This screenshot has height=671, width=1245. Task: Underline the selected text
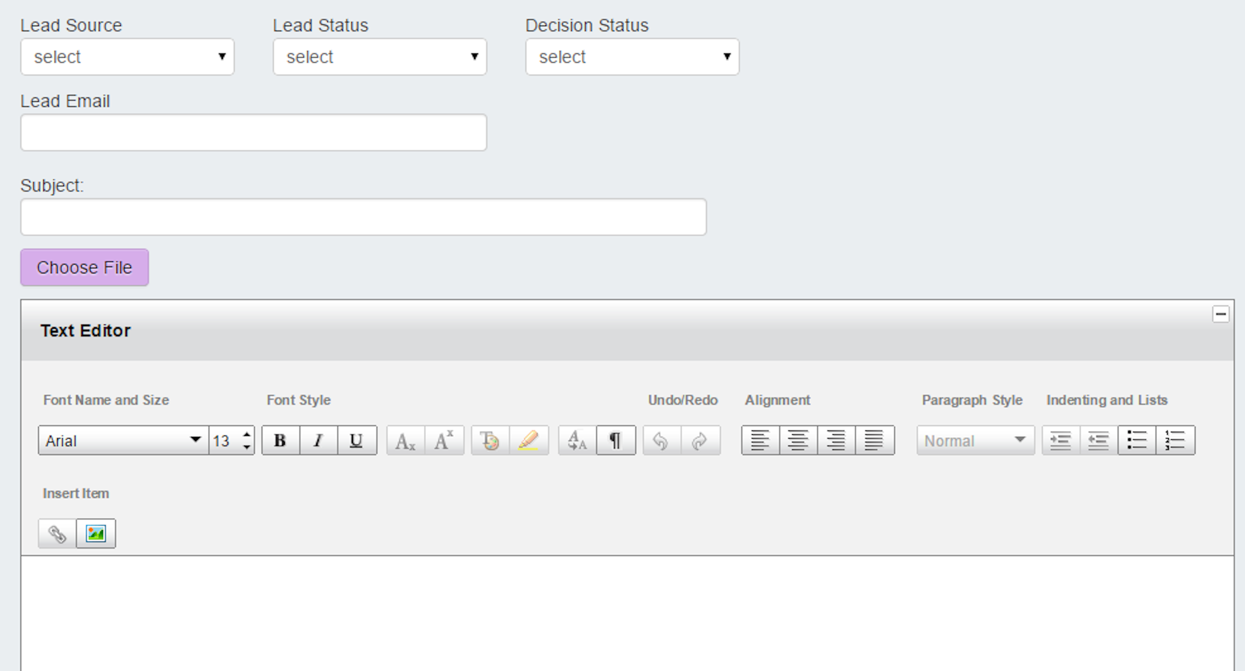click(x=356, y=440)
